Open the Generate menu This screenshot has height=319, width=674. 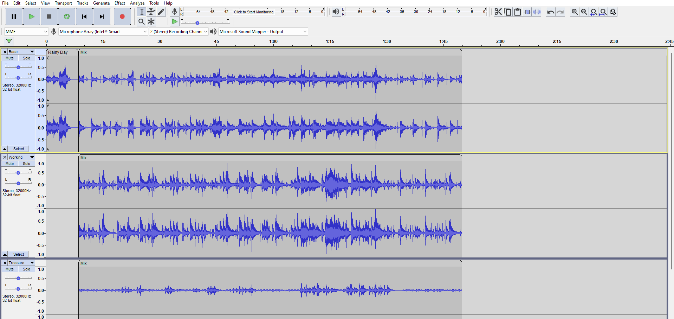pos(102,3)
